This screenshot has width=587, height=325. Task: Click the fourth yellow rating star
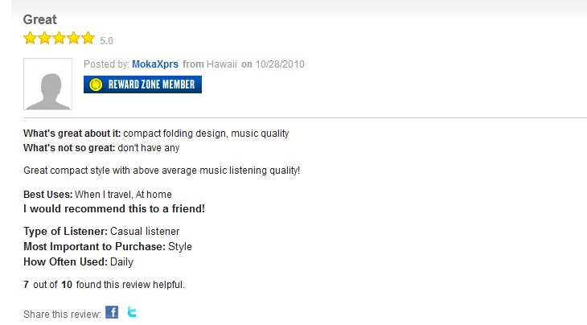point(73,38)
